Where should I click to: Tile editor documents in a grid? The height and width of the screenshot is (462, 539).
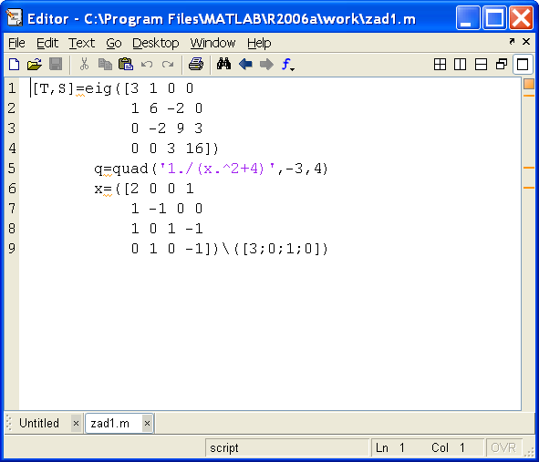[x=440, y=64]
